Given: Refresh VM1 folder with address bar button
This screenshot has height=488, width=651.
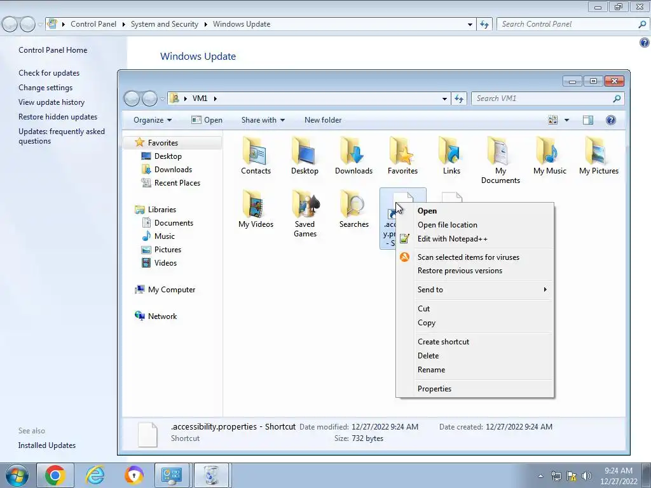Looking at the screenshot, I should pos(459,98).
